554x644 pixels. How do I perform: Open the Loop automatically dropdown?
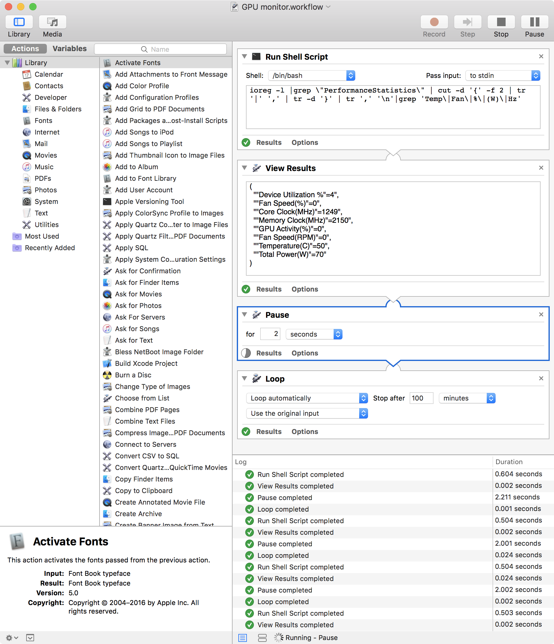pyautogui.click(x=307, y=398)
